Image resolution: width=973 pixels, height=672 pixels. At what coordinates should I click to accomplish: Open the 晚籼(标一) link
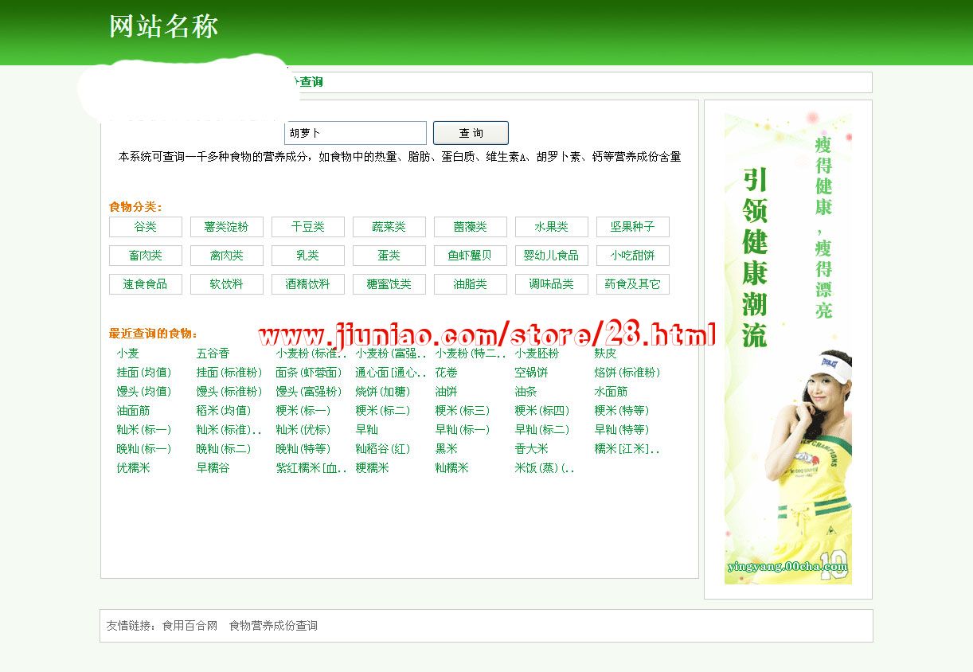144,449
